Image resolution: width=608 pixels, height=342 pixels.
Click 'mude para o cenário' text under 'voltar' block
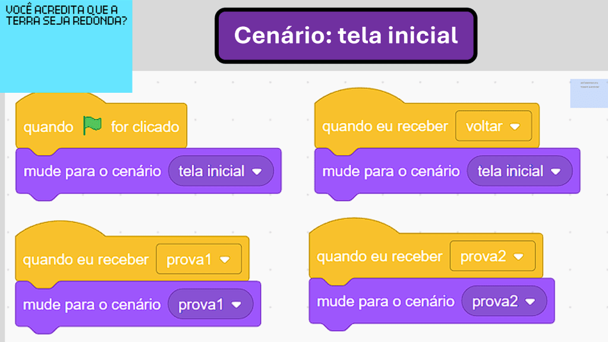[390, 171]
